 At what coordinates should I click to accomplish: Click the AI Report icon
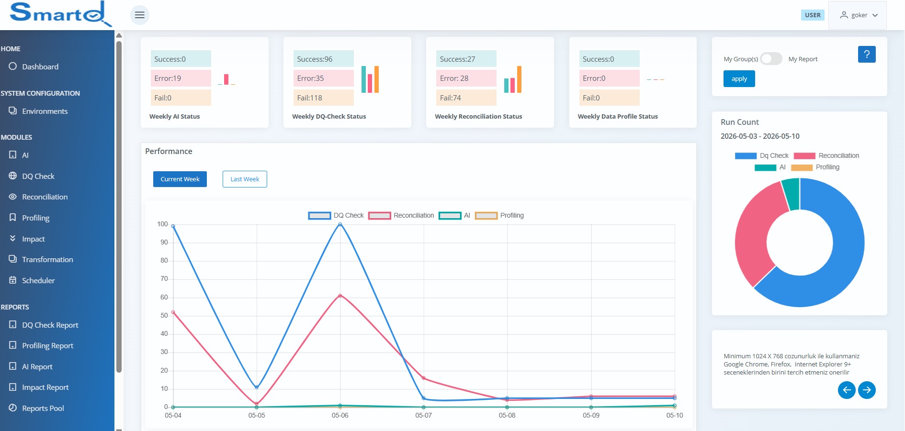click(13, 366)
